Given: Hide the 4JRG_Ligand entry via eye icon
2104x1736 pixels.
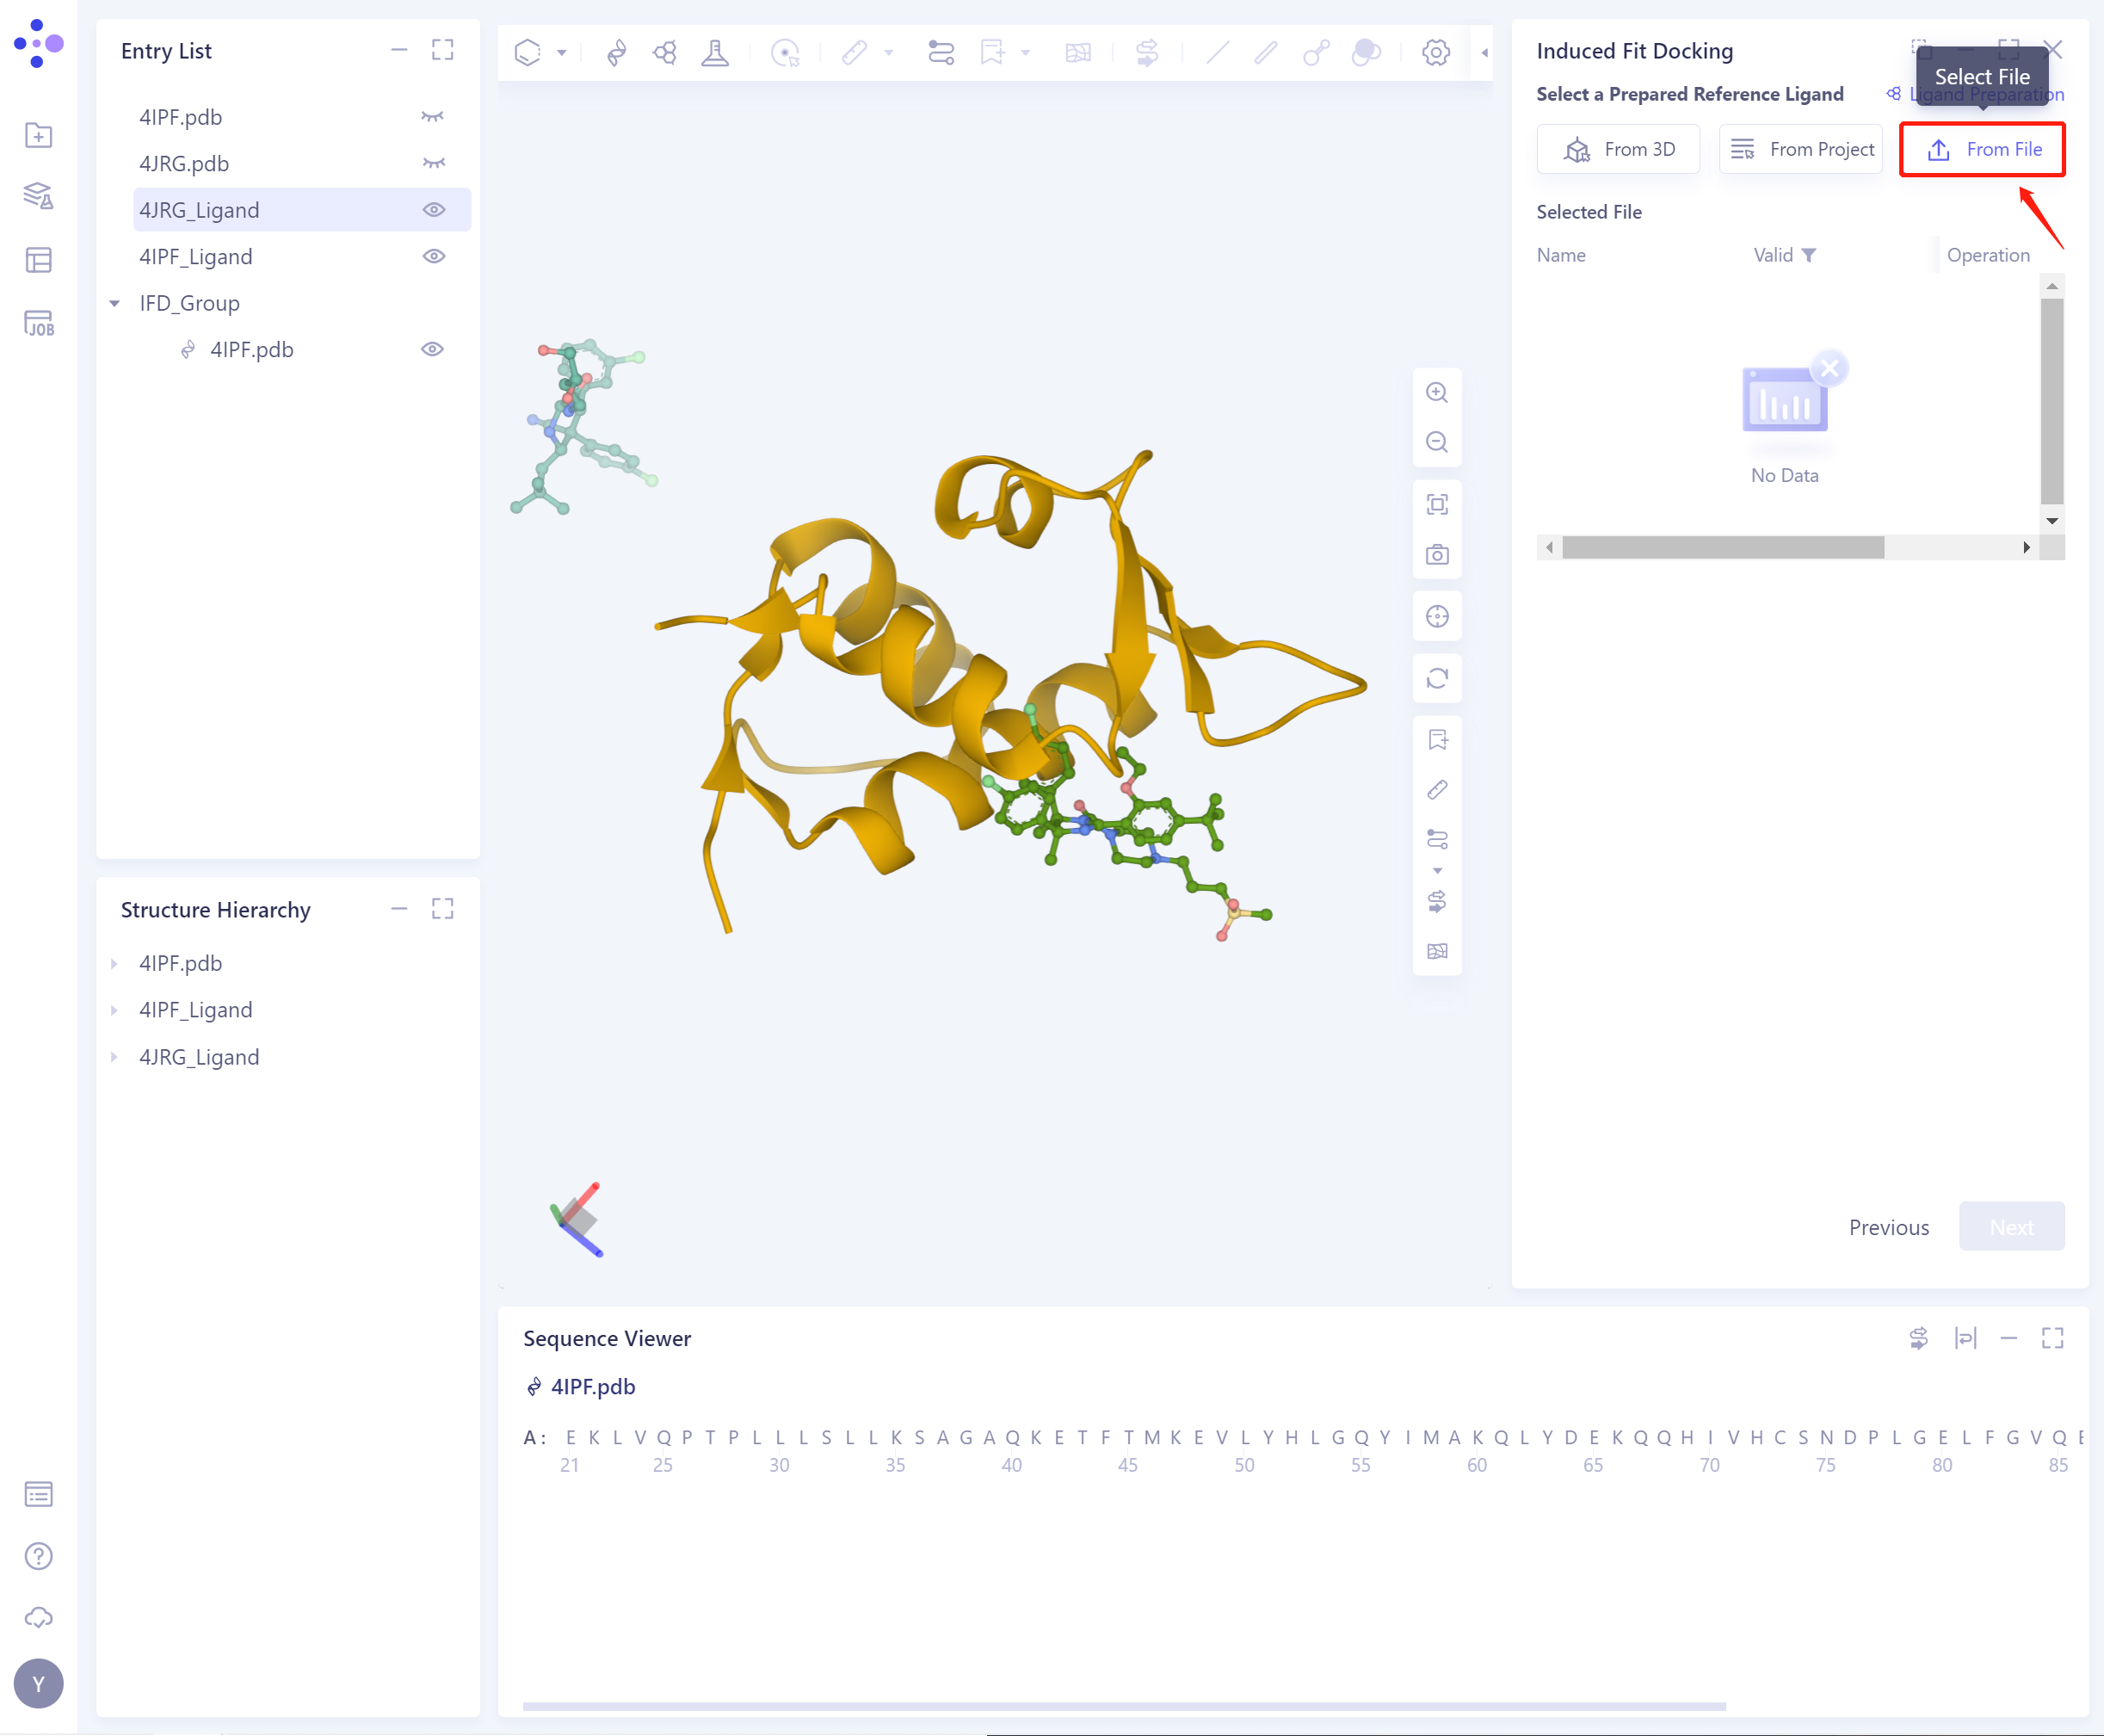Looking at the screenshot, I should [433, 210].
